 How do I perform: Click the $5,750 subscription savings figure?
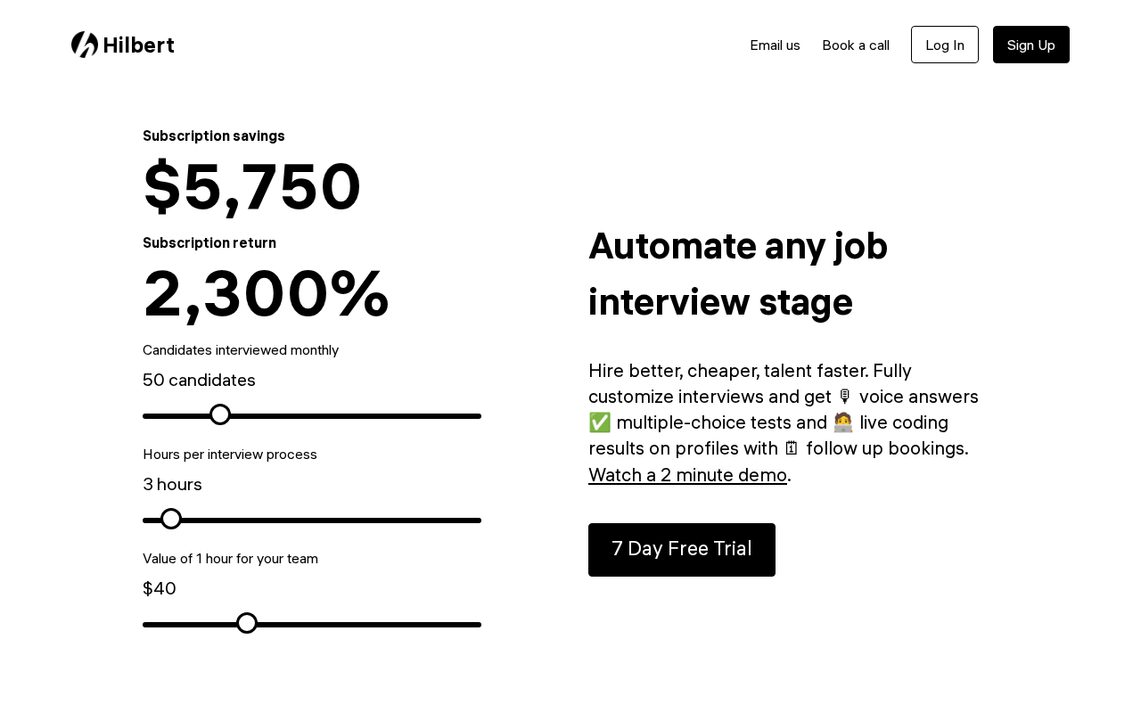pyautogui.click(x=252, y=187)
